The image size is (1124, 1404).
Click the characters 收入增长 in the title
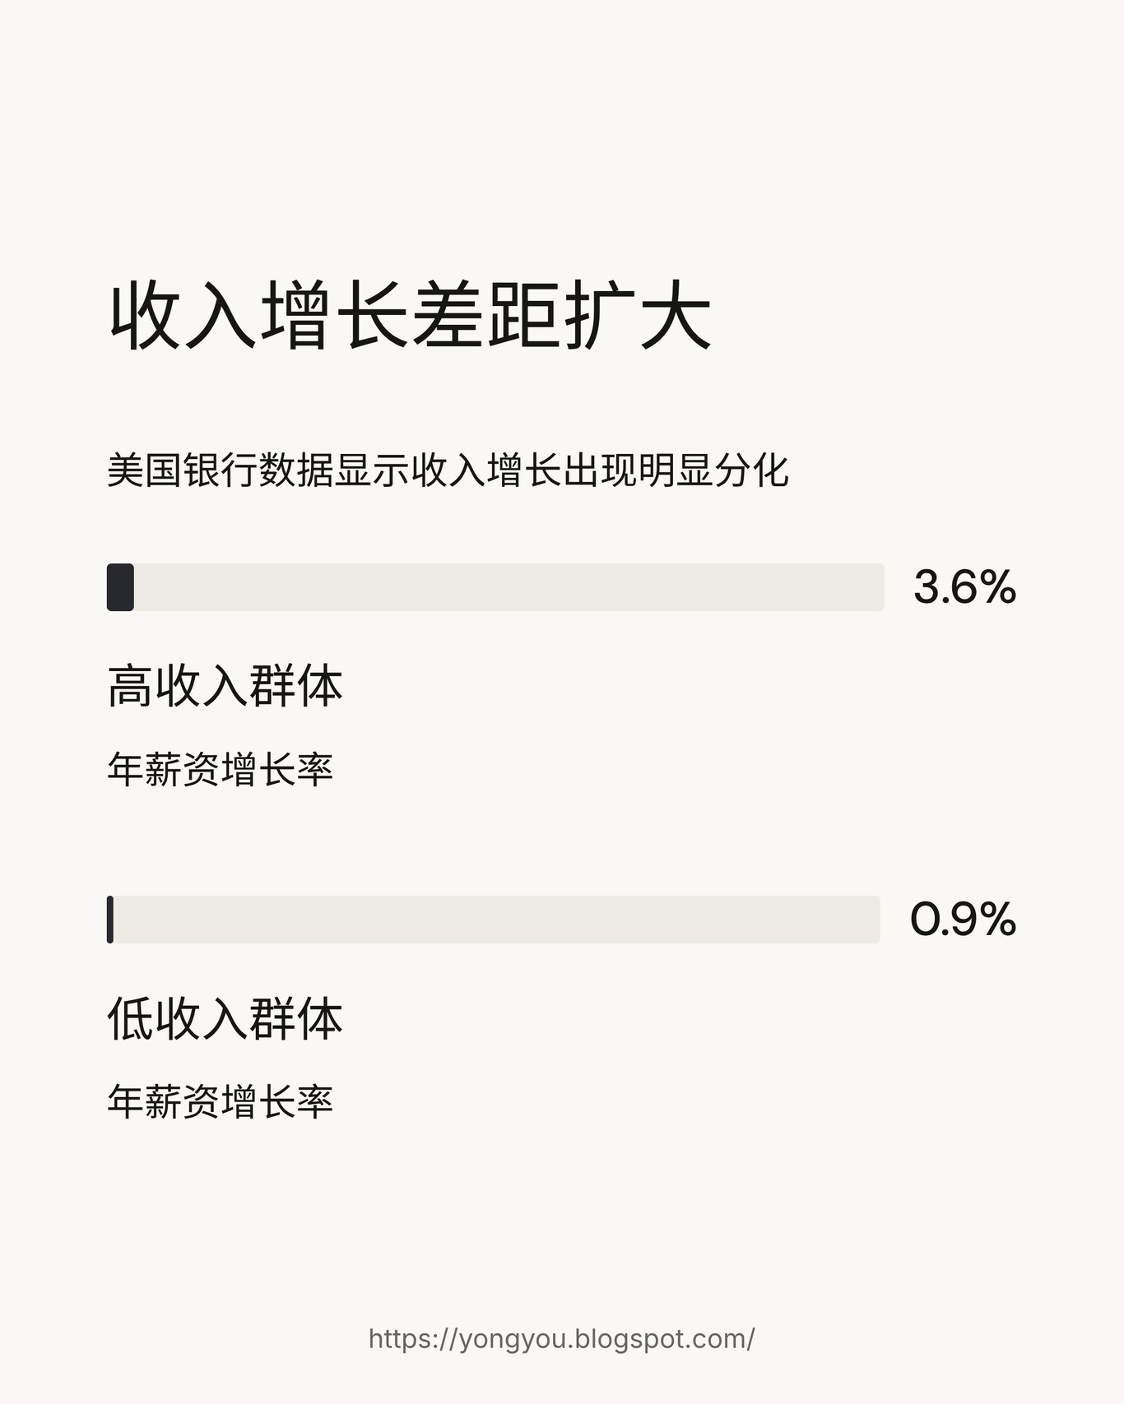258,317
